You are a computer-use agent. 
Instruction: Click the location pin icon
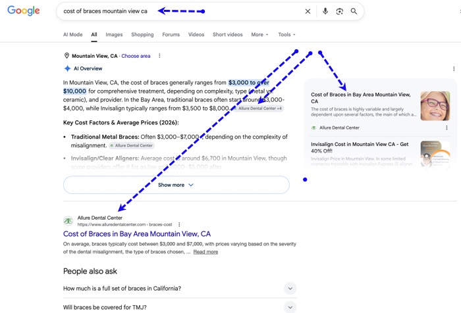[x=67, y=55]
